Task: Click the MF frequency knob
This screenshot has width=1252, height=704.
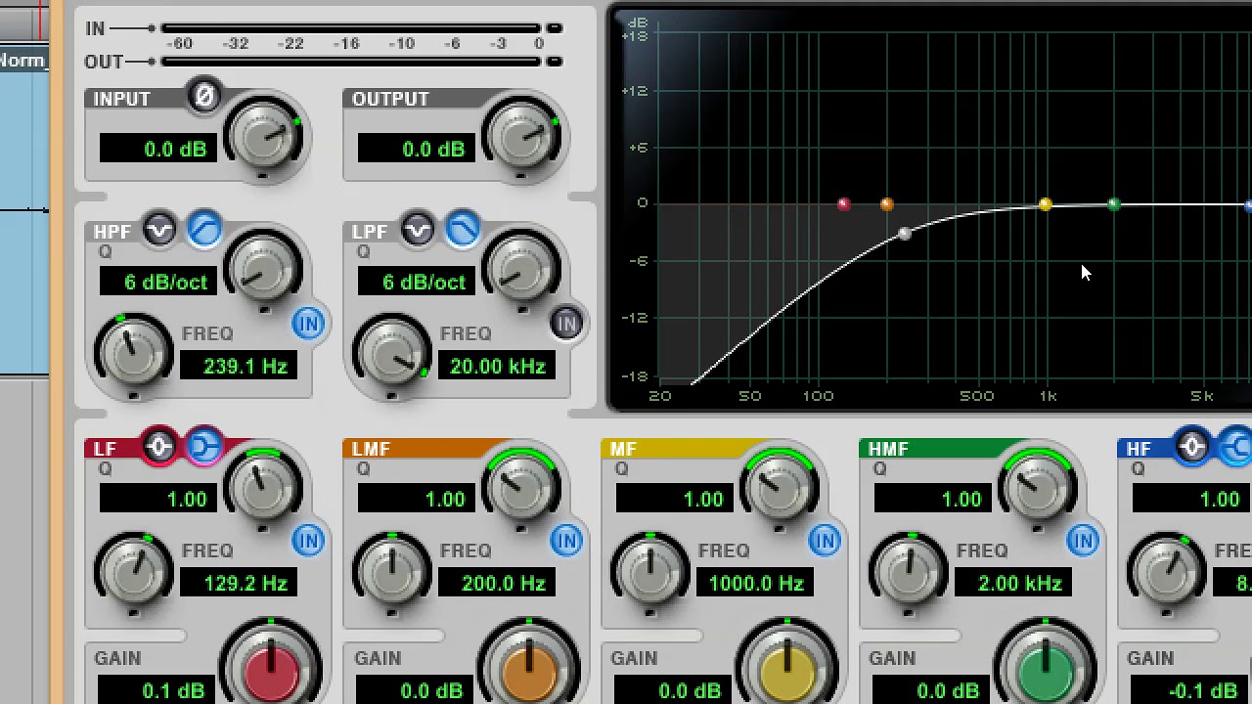Action: click(649, 571)
